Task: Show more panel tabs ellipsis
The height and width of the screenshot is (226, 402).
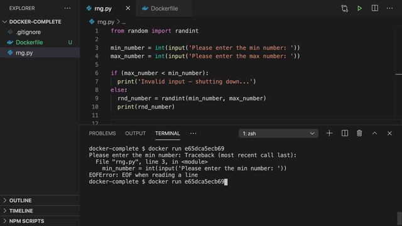Action: click(193, 133)
